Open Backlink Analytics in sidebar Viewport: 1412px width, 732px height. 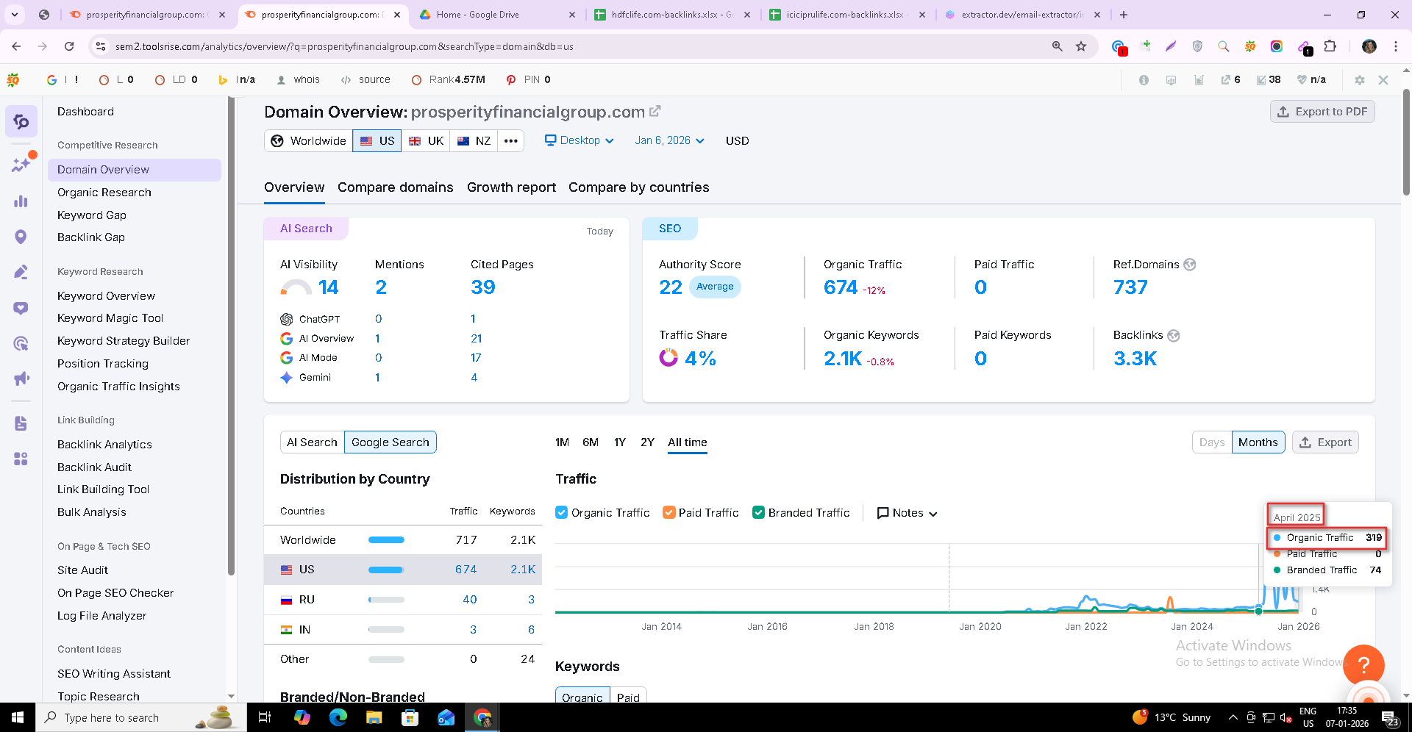[x=104, y=445]
